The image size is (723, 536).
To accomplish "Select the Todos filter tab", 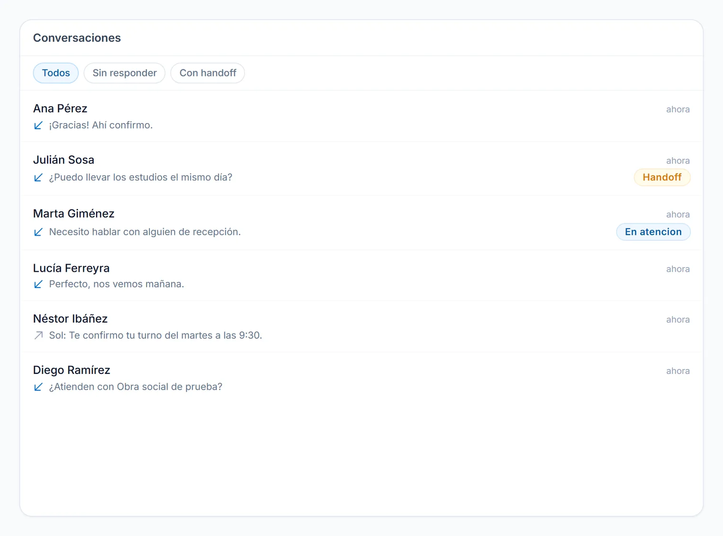I will click(x=56, y=73).
